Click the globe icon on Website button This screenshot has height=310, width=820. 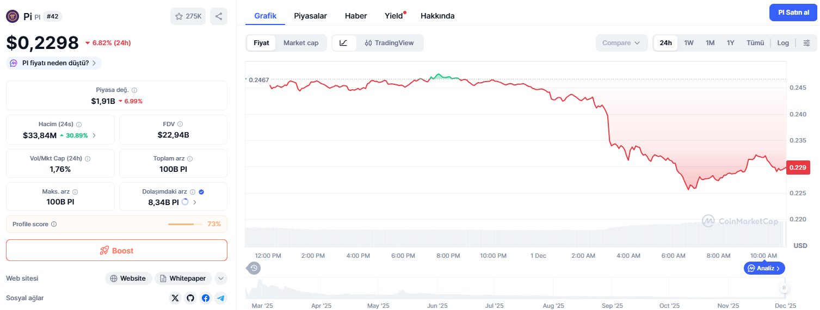pyautogui.click(x=114, y=278)
